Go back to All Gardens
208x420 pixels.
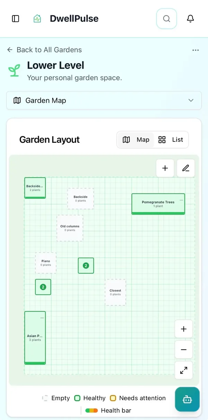tap(44, 50)
